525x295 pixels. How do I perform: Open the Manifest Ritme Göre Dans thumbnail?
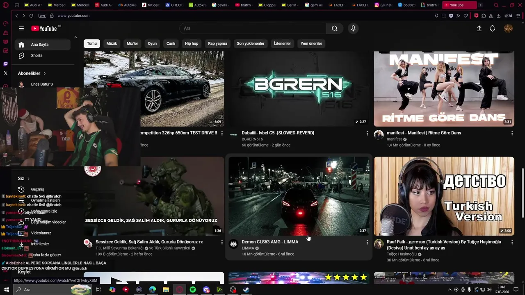(x=444, y=89)
